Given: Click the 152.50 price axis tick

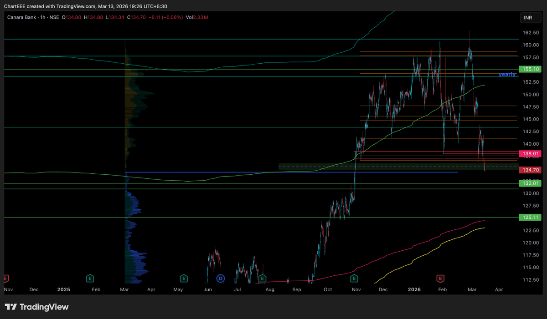Looking at the screenshot, I should [x=530, y=82].
